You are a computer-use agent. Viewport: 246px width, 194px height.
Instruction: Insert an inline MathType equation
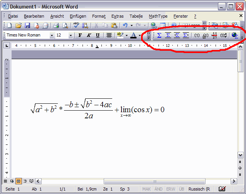click(159, 35)
